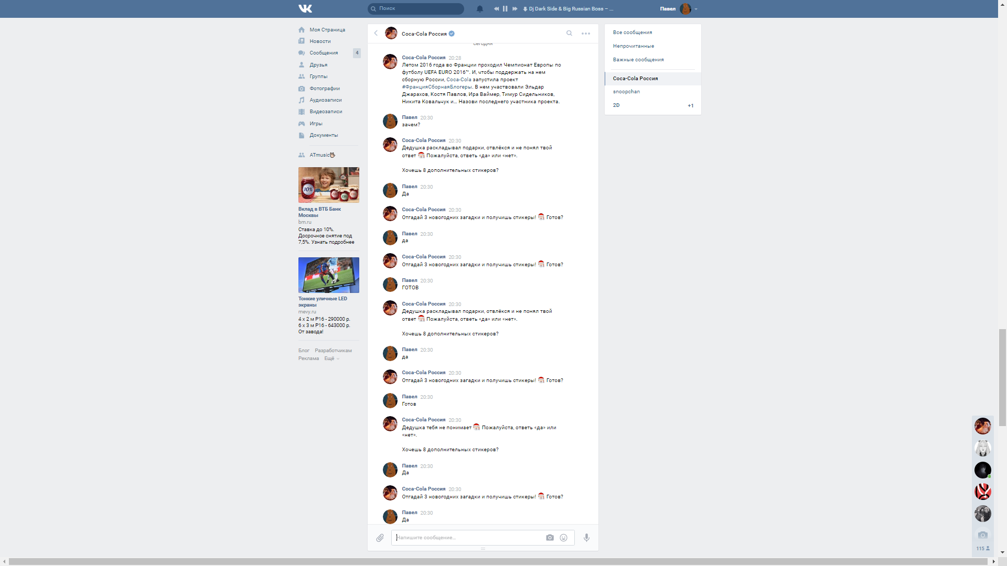This screenshot has width=1007, height=566.
Task: Click horizontal scrollbar at bottom
Action: pyautogui.click(x=498, y=562)
